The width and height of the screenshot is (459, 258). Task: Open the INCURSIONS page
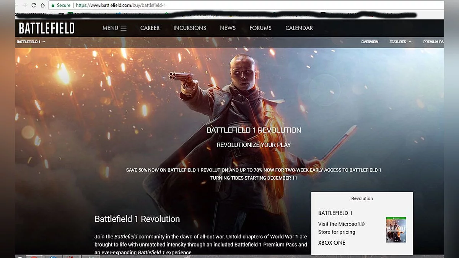click(x=190, y=28)
